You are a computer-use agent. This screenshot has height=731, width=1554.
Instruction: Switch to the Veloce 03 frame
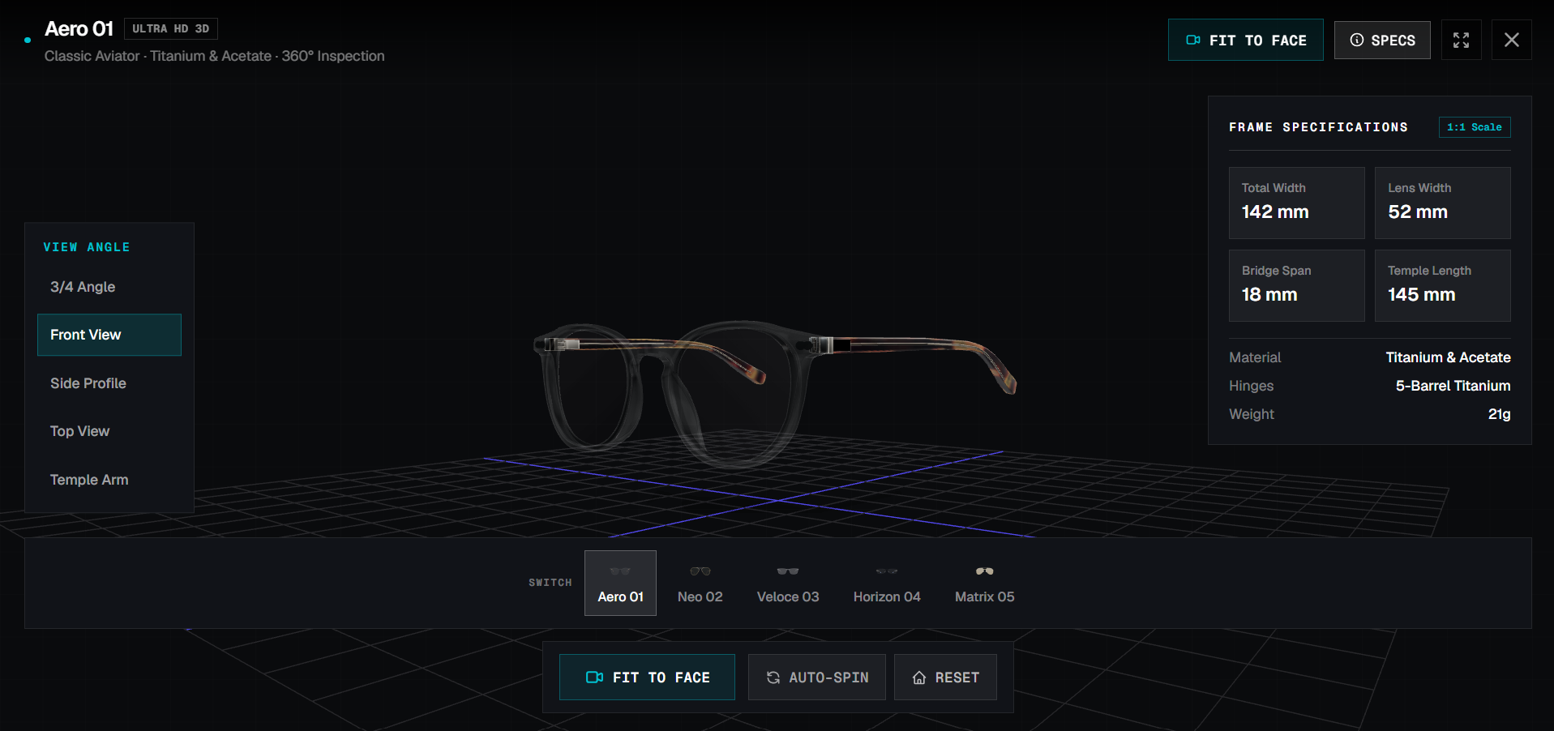pos(788,584)
